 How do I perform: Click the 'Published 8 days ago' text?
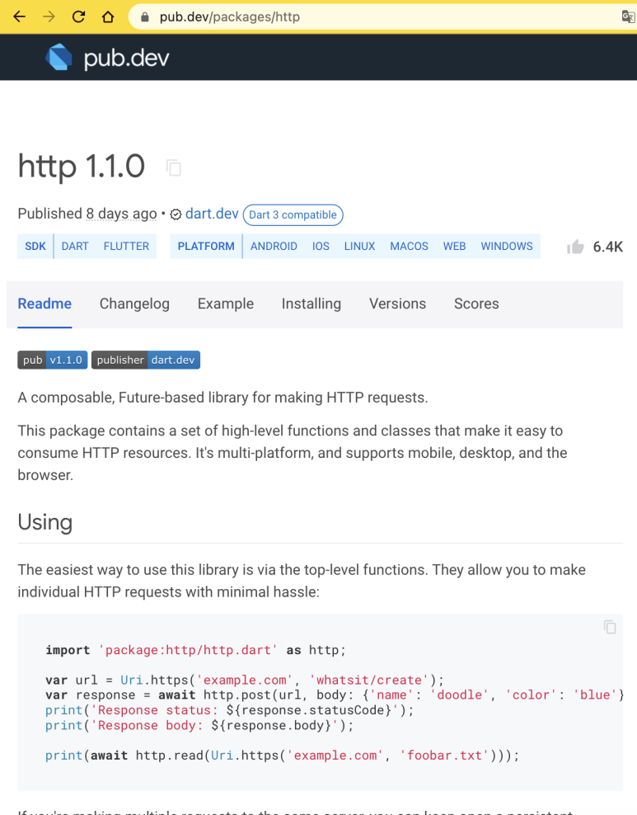tap(87, 214)
